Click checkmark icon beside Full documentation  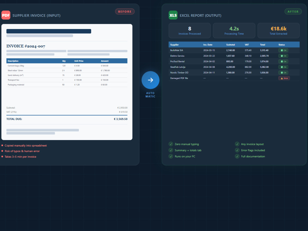(237, 156)
